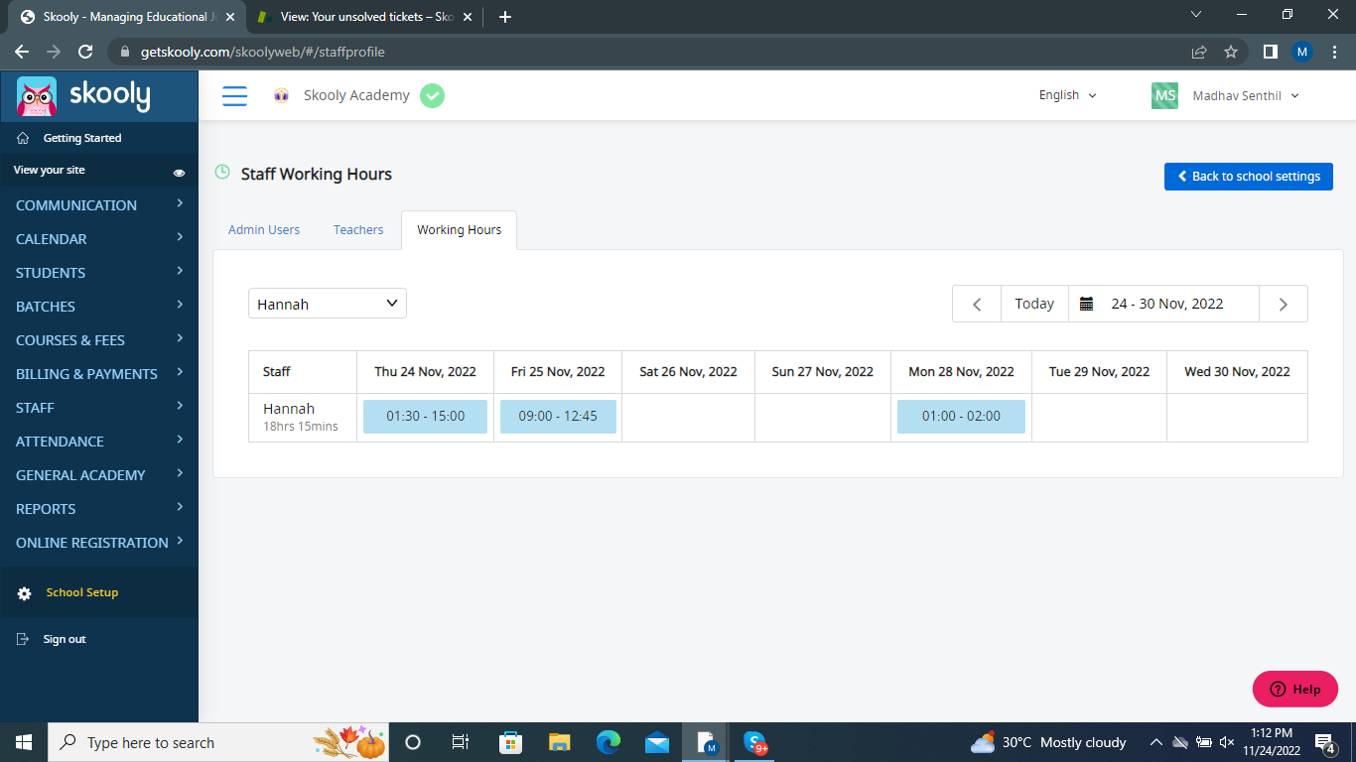Image resolution: width=1356 pixels, height=762 pixels.
Task: Click the Staff Working Hours clock icon
Action: [x=222, y=173]
